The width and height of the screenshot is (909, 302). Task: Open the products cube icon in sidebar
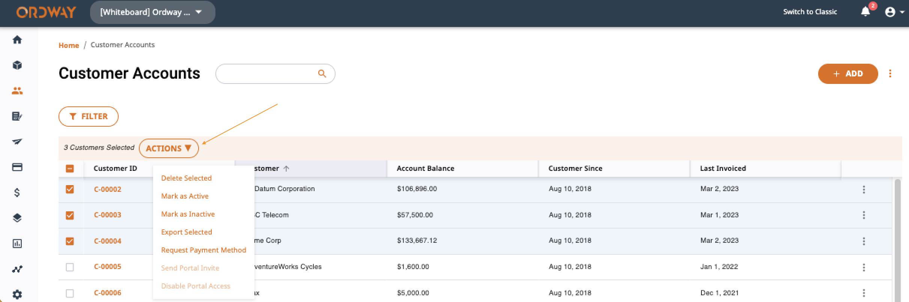point(17,65)
